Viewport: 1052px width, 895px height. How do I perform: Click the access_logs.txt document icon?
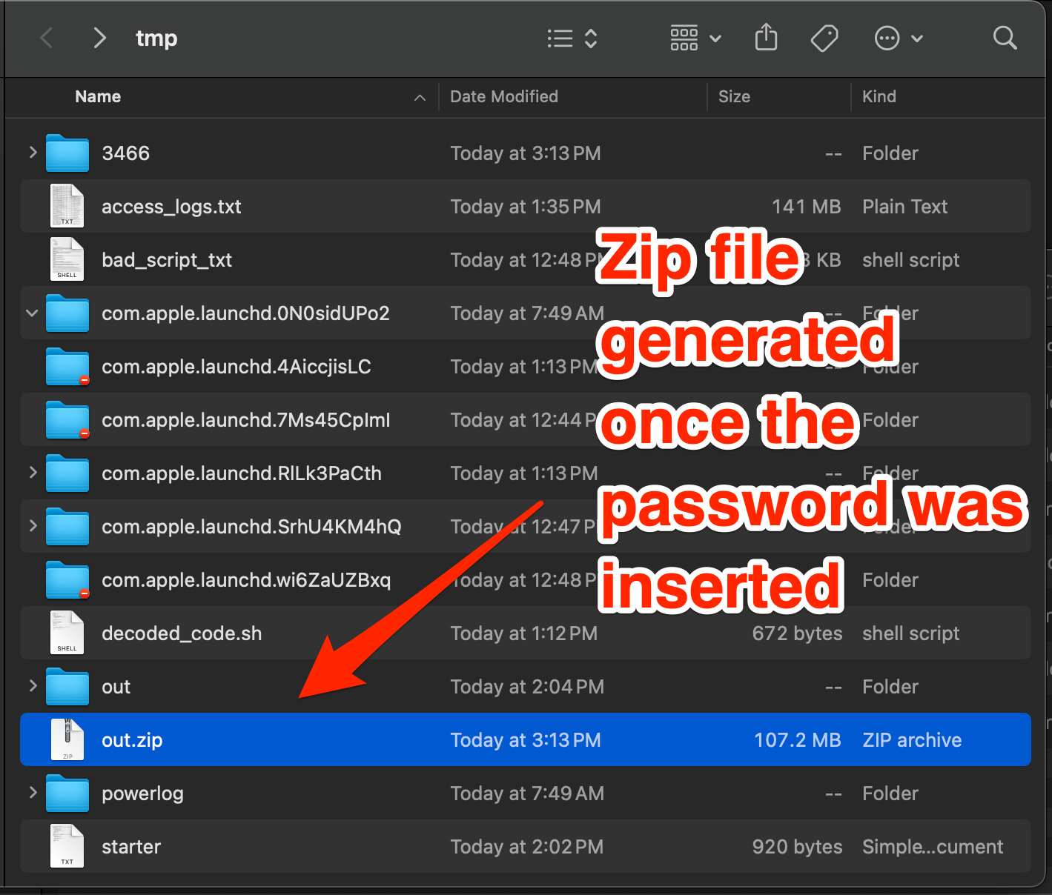(x=67, y=206)
